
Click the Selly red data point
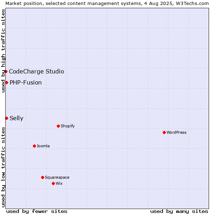click(6, 118)
